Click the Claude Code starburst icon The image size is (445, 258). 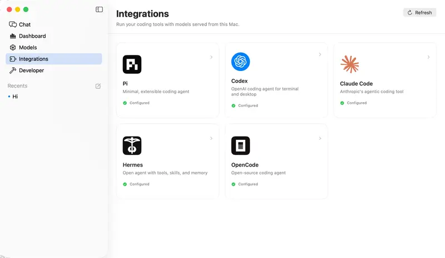pyautogui.click(x=349, y=64)
